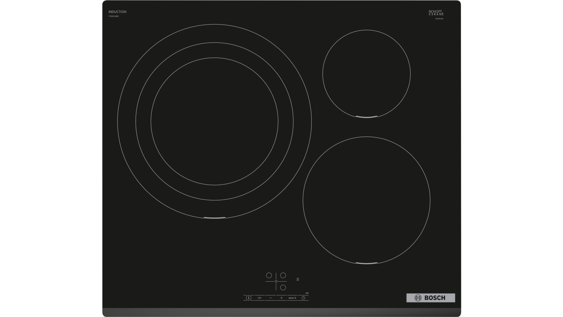Screen dimensions: 563x317
Task: Tap the childproof lock key icon
Action: coord(259,298)
